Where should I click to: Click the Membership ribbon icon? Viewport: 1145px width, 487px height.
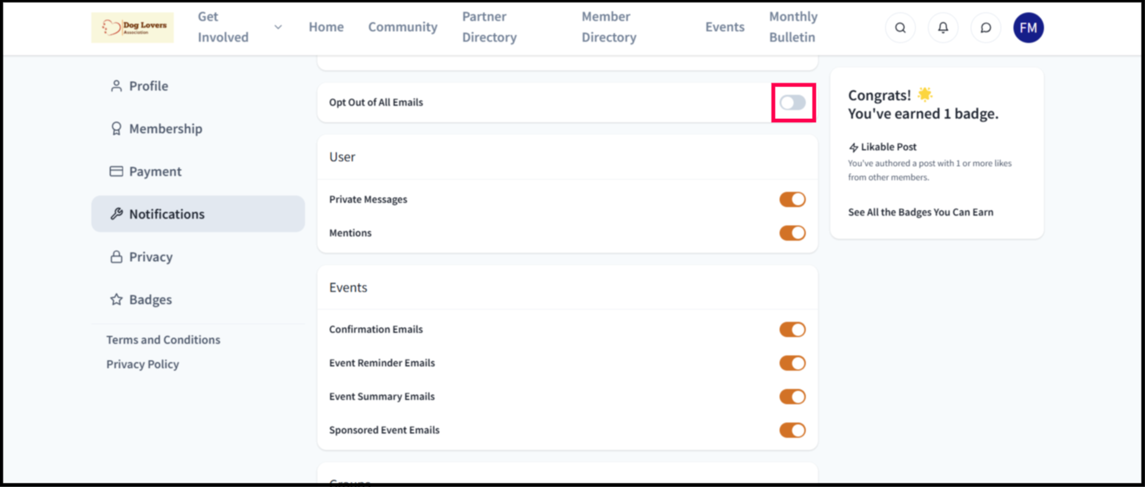pos(116,129)
